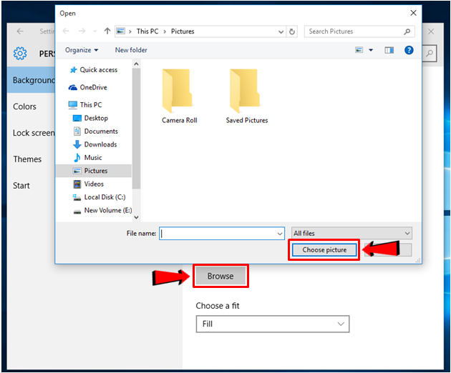Change the view layout icon

pyautogui.click(x=359, y=50)
